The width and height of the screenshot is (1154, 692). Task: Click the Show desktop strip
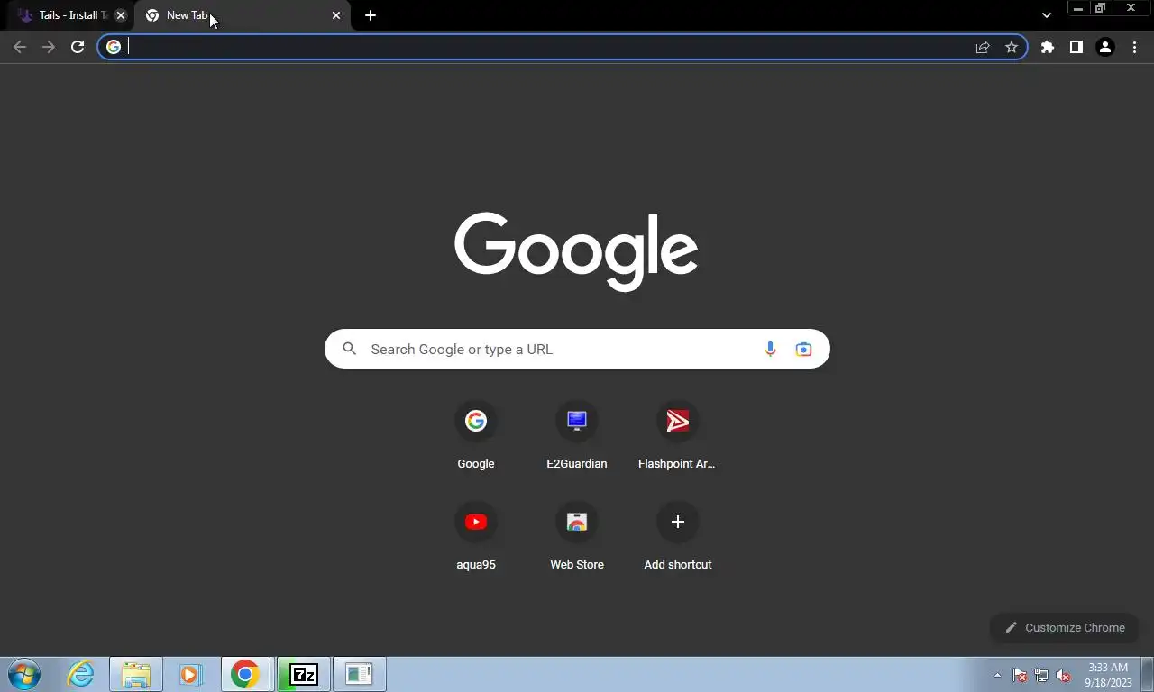pos(1148,675)
